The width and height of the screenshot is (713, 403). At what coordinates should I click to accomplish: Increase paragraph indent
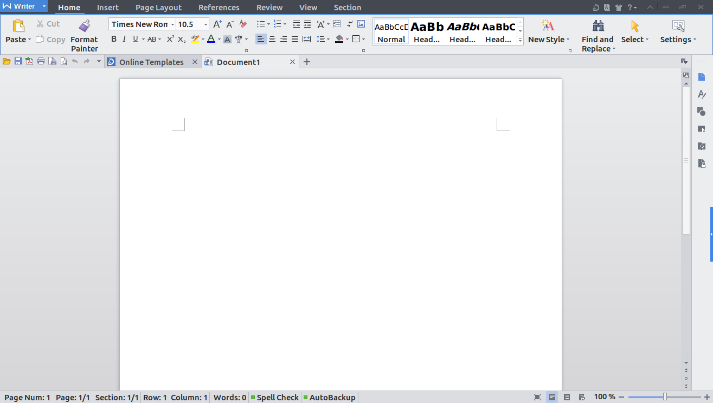coord(307,24)
